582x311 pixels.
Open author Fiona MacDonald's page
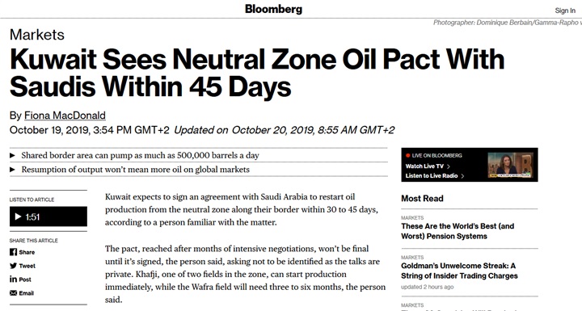[x=65, y=116]
